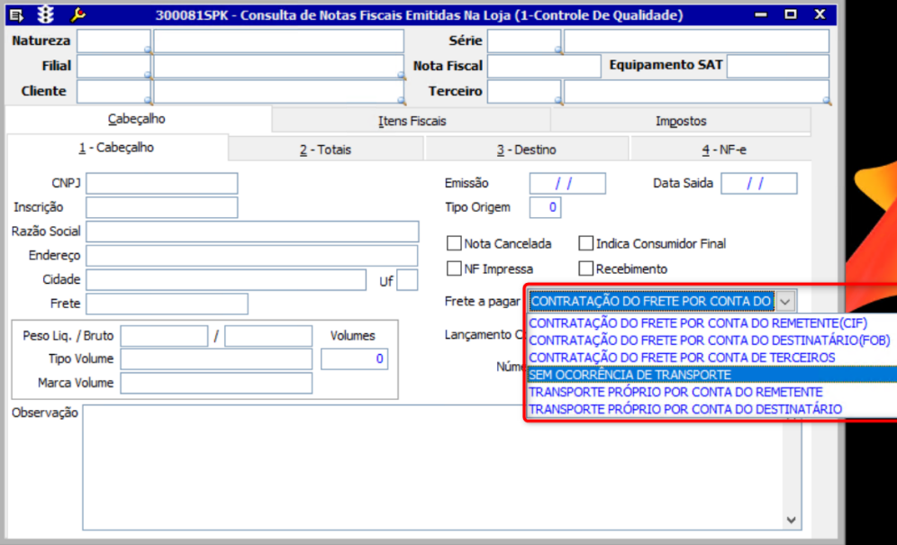
Task: Select CONTRATAÇÃO DO FRETE POR CONTA DO REMETENTE(CIF)
Action: tap(698, 322)
